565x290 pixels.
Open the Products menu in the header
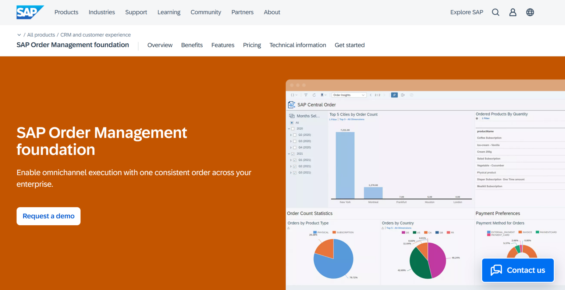(x=66, y=12)
